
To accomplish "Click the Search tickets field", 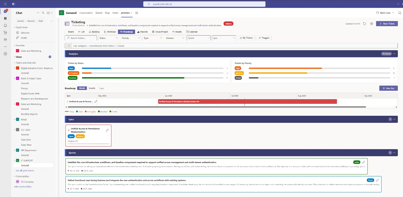I will pos(81,38).
